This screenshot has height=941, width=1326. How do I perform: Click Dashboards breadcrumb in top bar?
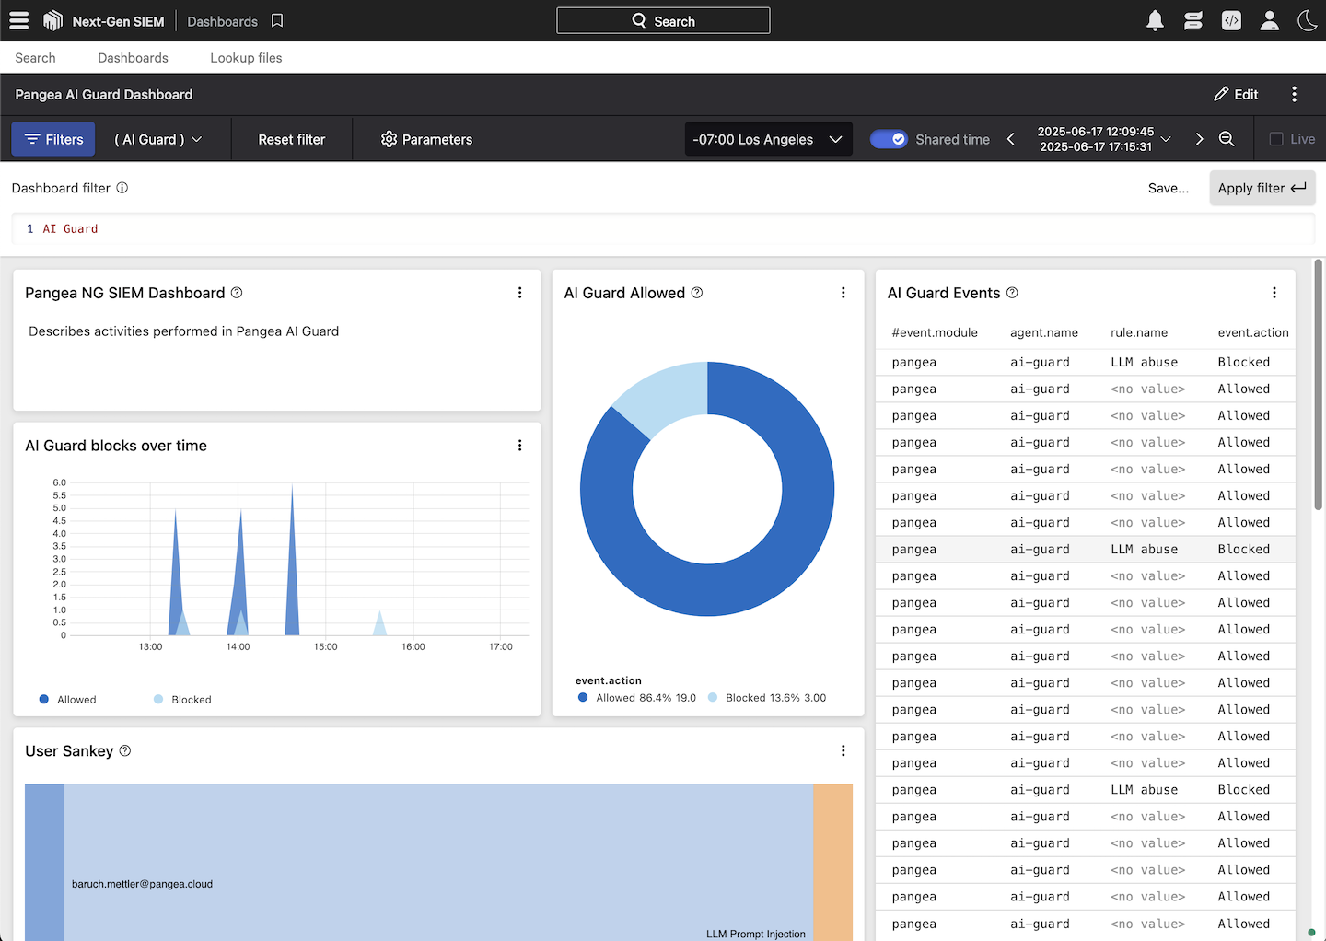click(222, 21)
